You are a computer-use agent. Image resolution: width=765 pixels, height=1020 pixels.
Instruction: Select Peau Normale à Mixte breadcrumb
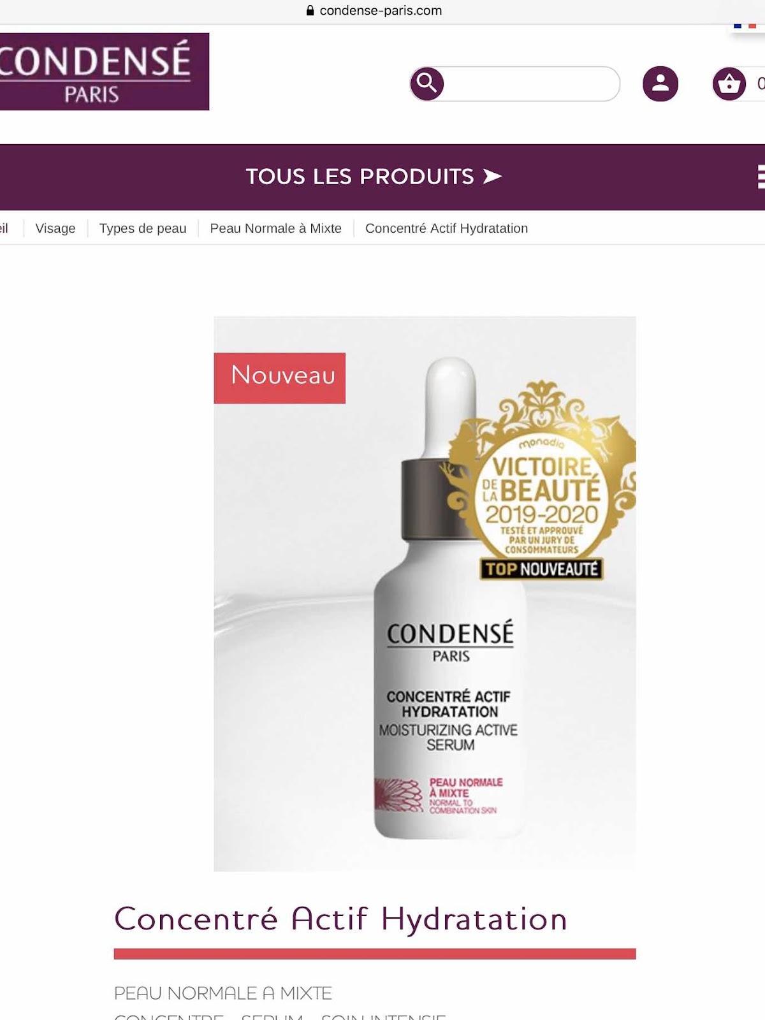[276, 228]
